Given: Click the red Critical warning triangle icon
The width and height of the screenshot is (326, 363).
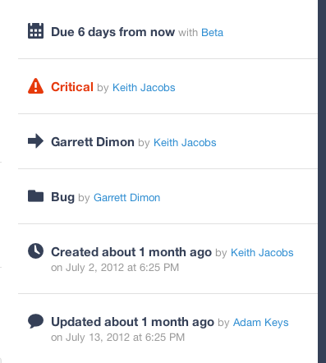Looking at the screenshot, I should pos(35,86).
